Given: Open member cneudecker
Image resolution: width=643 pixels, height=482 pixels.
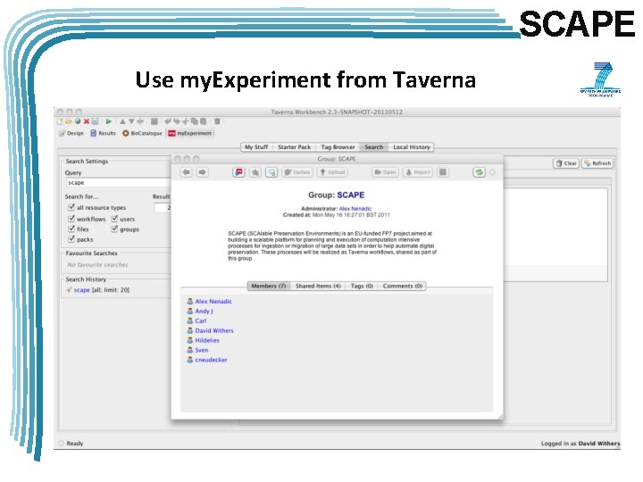Looking at the screenshot, I should (211, 360).
